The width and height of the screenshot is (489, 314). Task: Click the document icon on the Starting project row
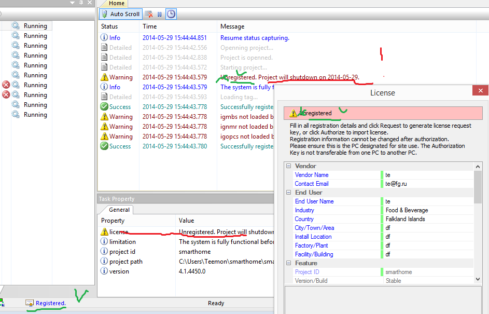pos(104,67)
